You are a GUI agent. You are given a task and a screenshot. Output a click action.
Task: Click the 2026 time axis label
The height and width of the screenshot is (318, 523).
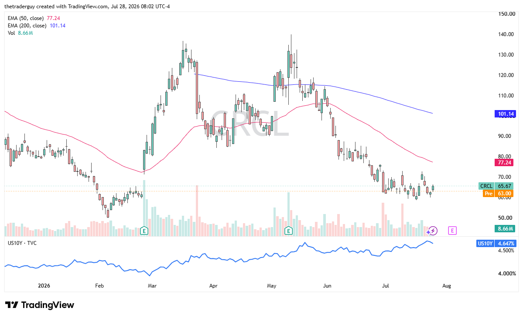[44, 286]
